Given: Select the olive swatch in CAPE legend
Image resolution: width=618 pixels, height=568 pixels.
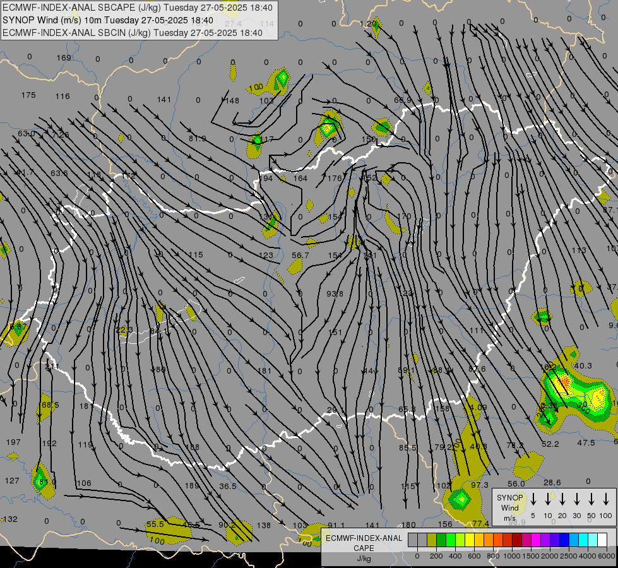Looking at the screenshot, I should [x=432, y=540].
